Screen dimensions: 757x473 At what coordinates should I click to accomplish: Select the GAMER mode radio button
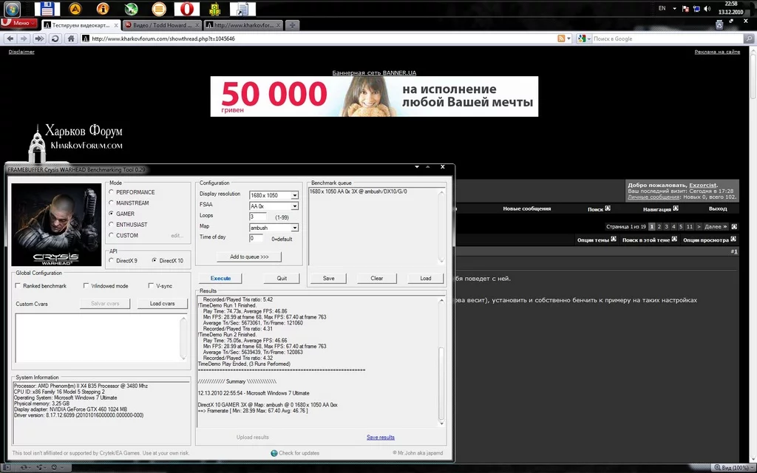click(x=112, y=214)
